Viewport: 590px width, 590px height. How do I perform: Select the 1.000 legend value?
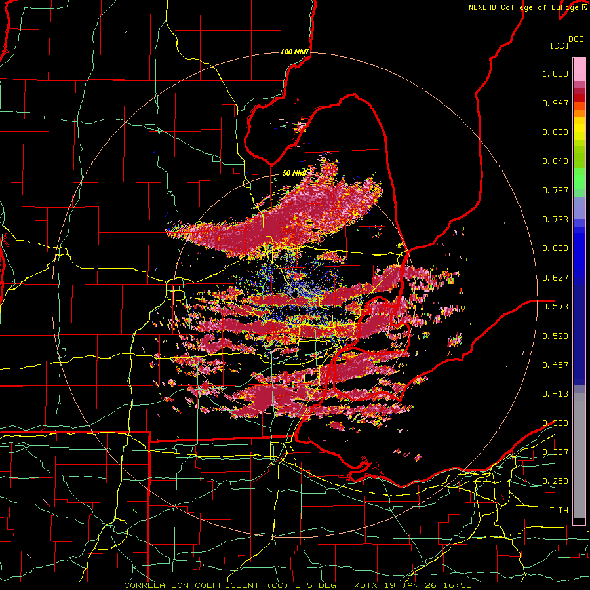tap(555, 73)
